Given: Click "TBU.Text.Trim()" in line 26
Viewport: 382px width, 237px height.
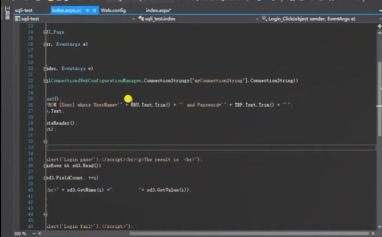Looking at the screenshot, I should click(x=150, y=105).
